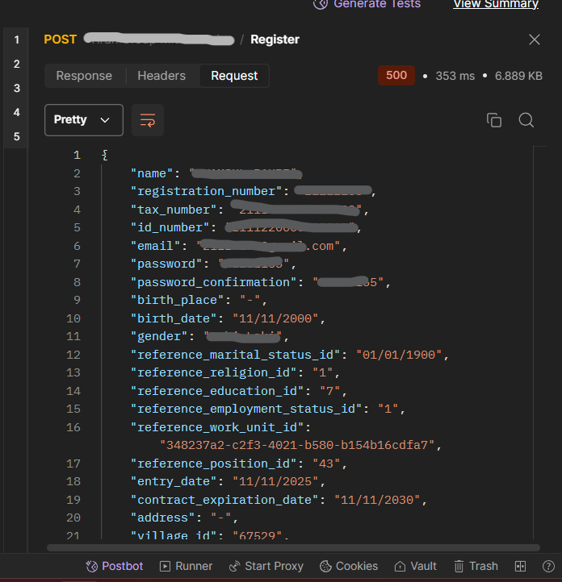Click the pane layout grid icon
The height and width of the screenshot is (582, 562).
coord(521,566)
